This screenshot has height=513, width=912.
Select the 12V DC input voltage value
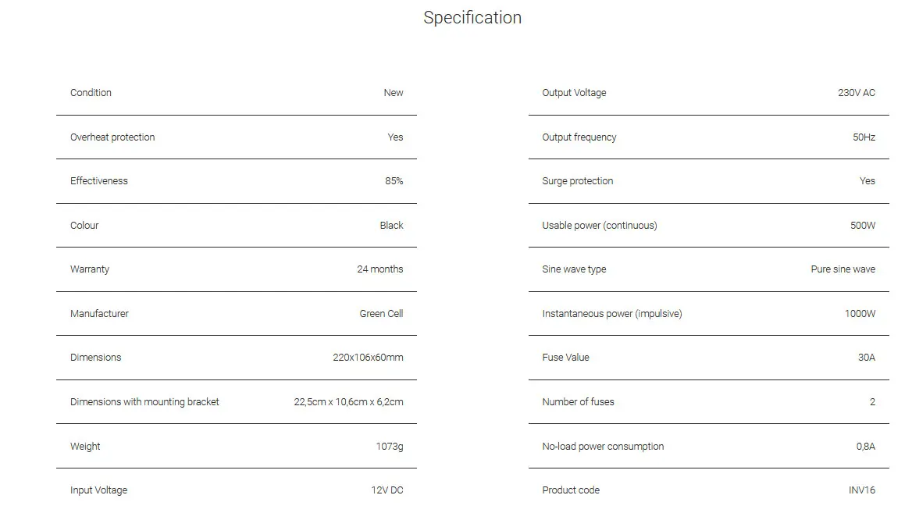coord(387,490)
